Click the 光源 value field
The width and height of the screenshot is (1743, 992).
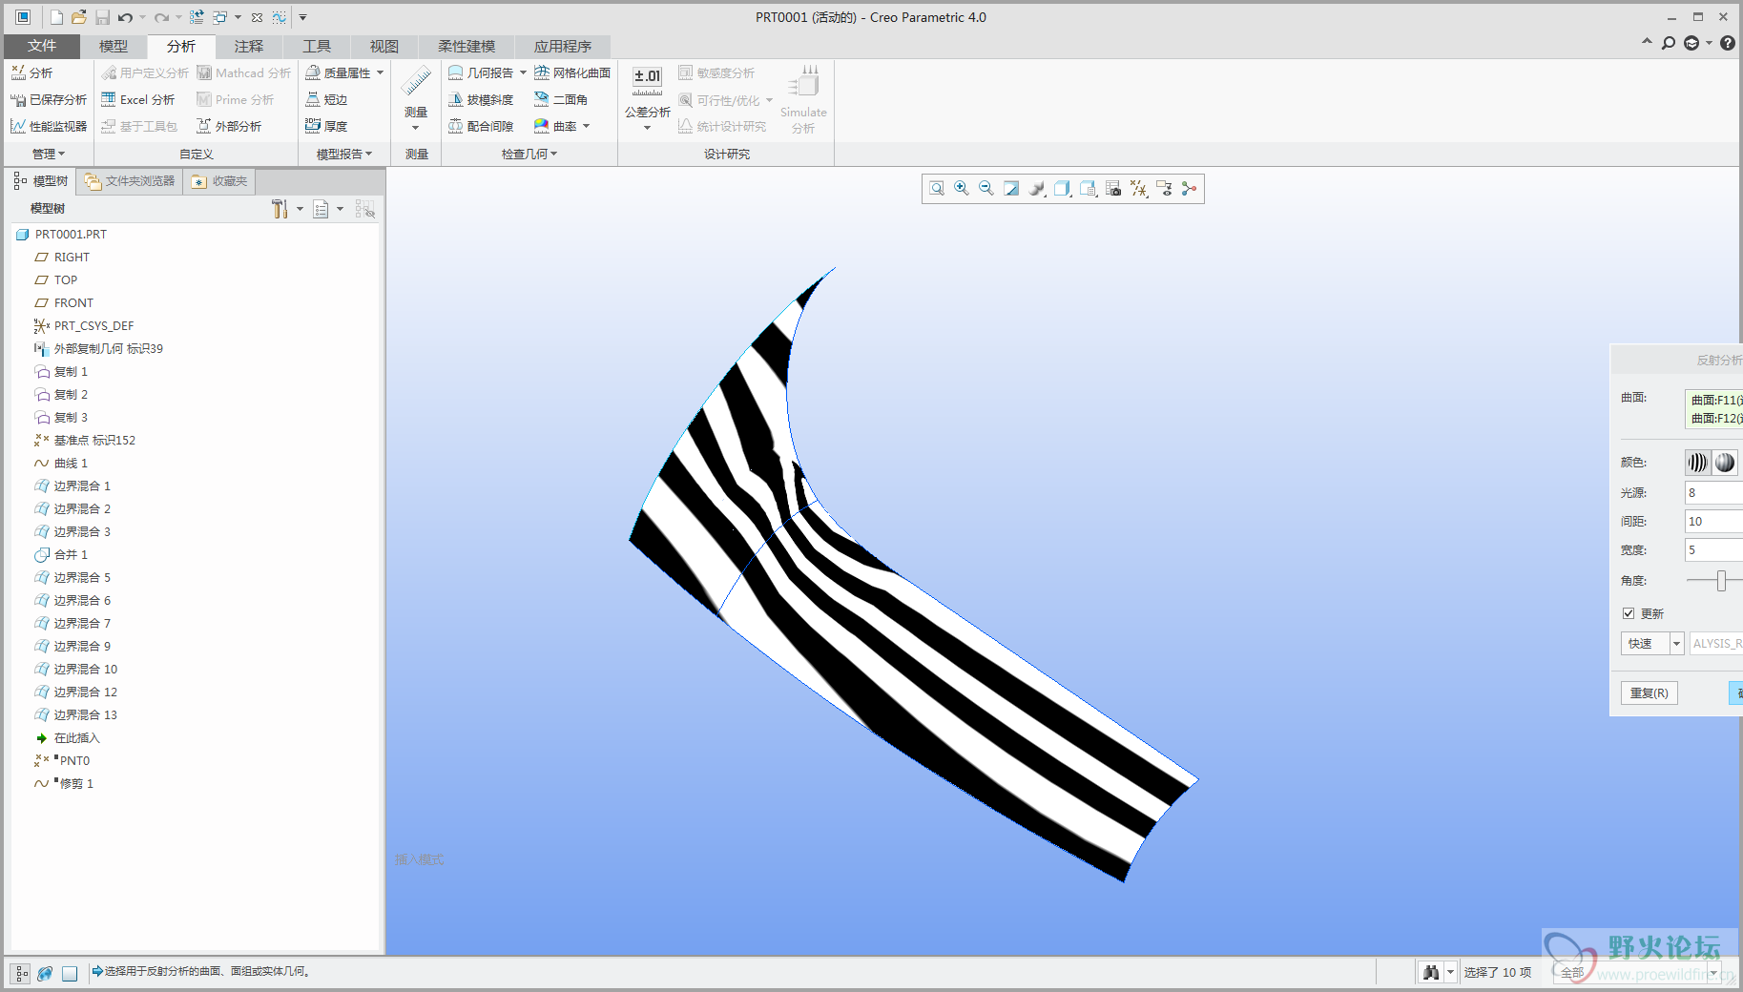pyautogui.click(x=1713, y=493)
